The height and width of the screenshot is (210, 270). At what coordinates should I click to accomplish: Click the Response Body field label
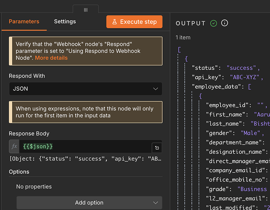(29, 134)
